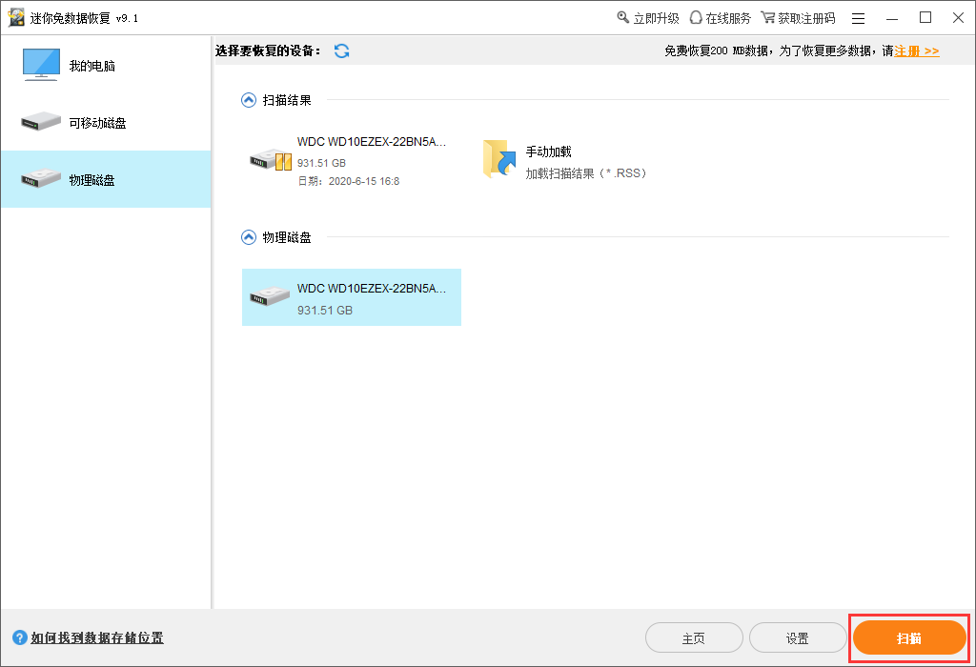The width and height of the screenshot is (976, 667).
Task: Open the 注册 >> link
Action: click(917, 51)
